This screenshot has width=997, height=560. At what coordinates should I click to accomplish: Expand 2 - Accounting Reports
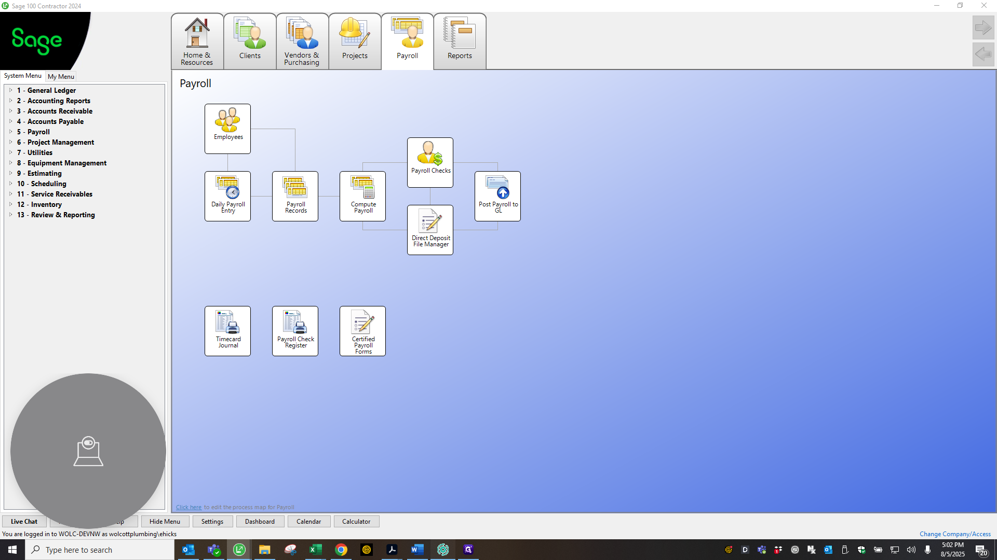[x=10, y=101]
